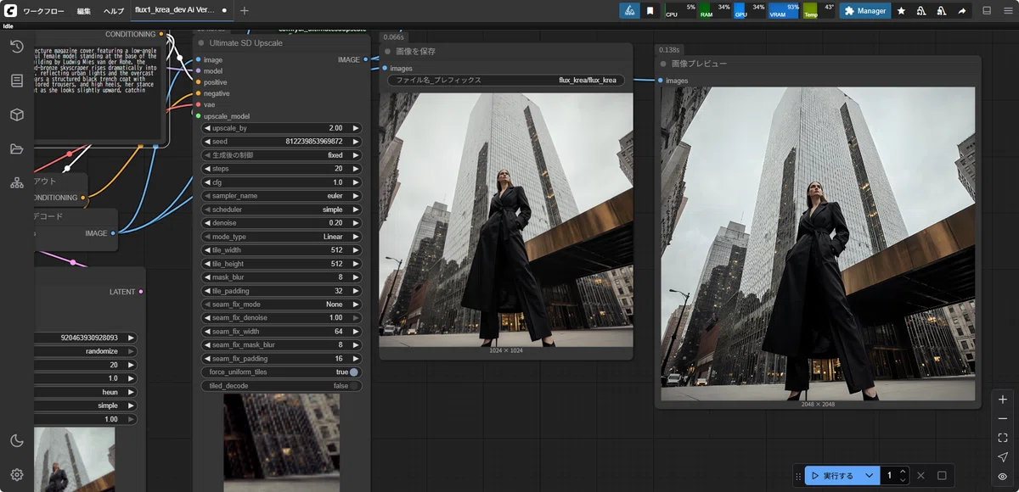Screen dimensions: 1019x492
Task: Open the seam_fix_mode None combo
Action: point(282,305)
